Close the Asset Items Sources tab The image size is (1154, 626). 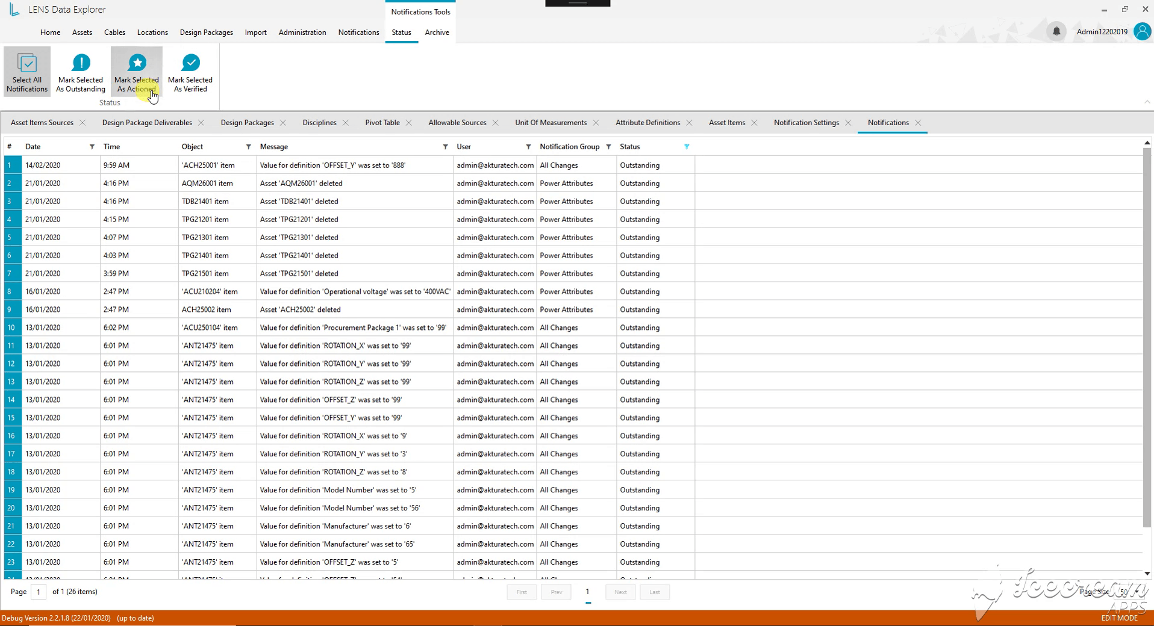click(83, 123)
